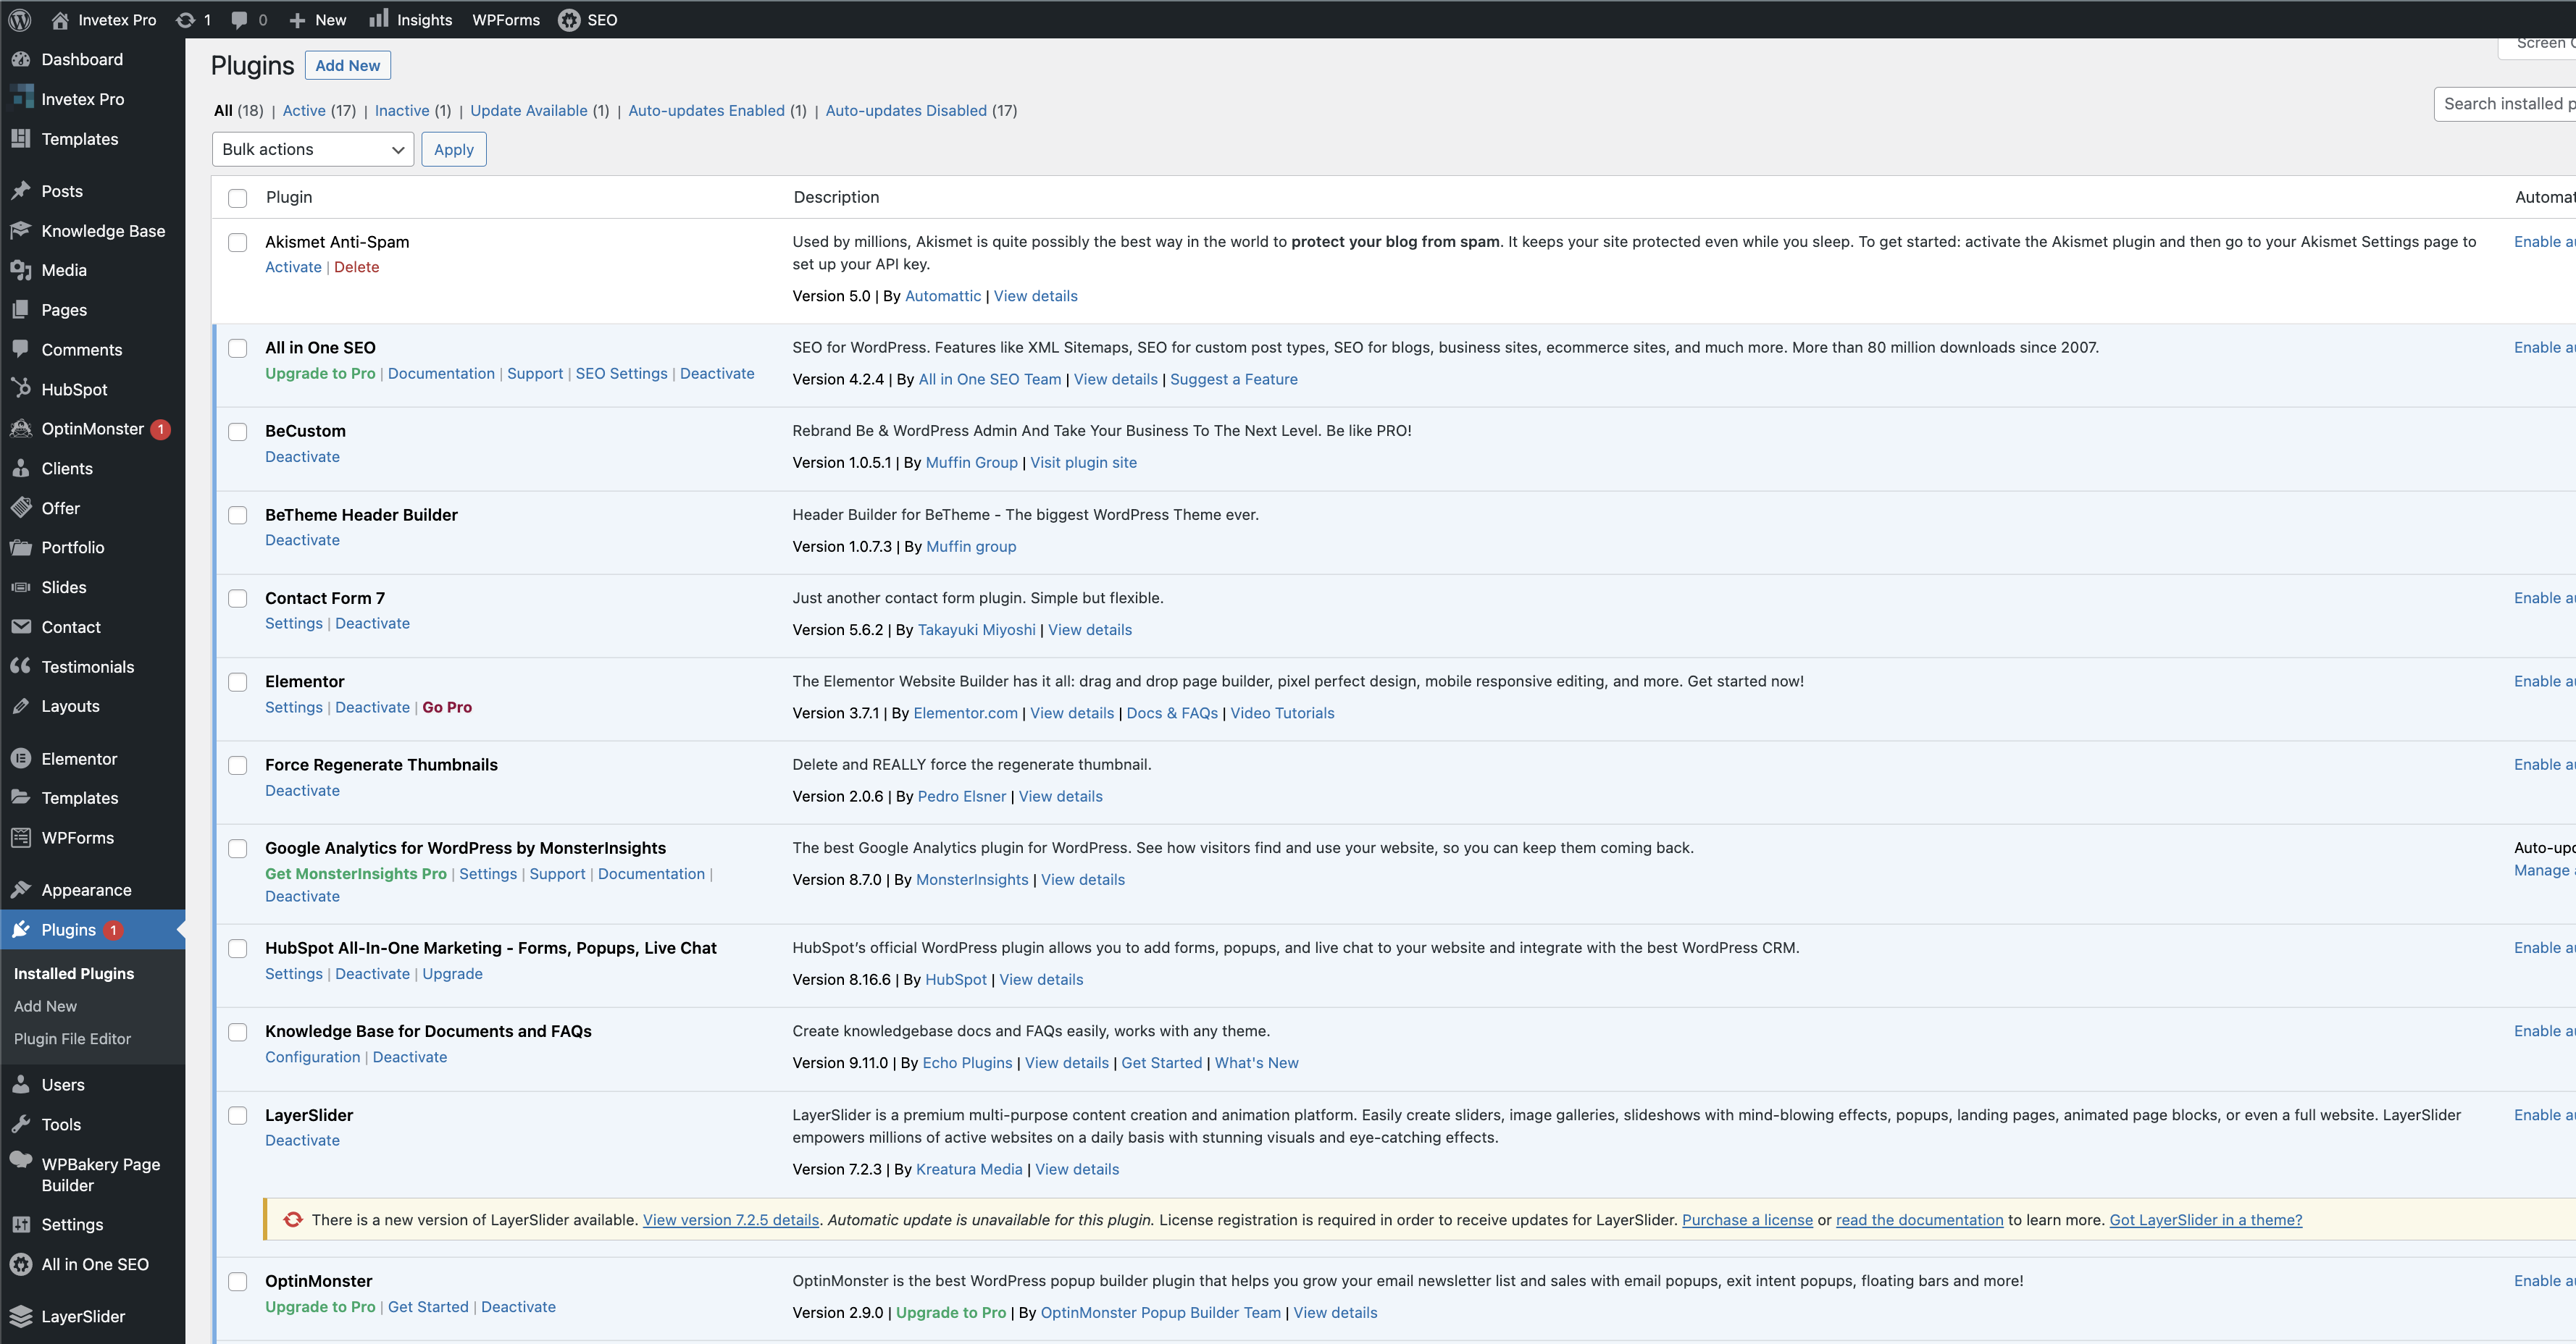The width and height of the screenshot is (2576, 1344).
Task: Delete the Akismet Anti-Spam plugin
Action: point(357,266)
